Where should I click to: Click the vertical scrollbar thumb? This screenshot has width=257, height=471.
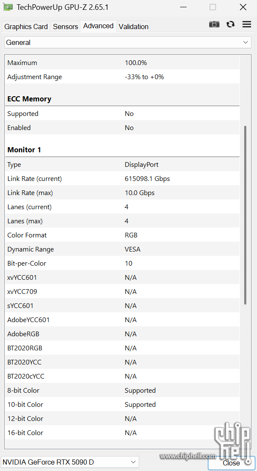click(x=245, y=215)
